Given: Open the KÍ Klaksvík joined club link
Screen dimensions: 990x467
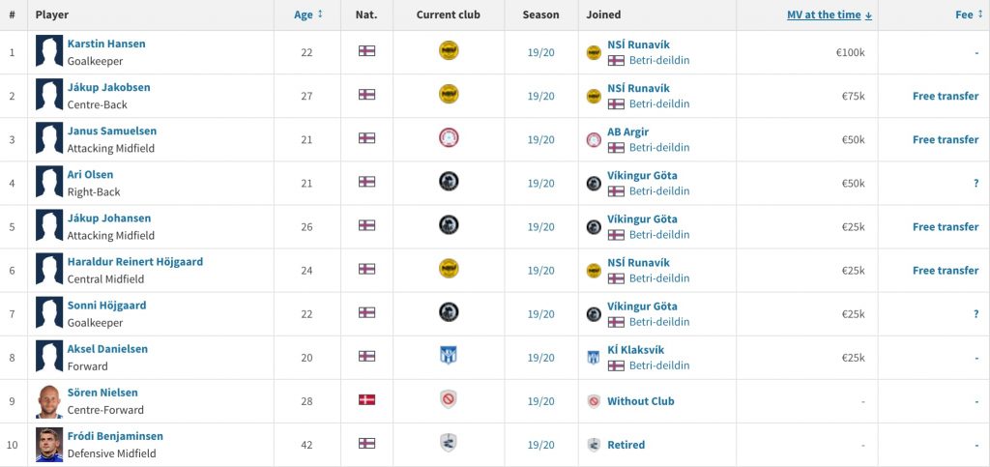Looking at the screenshot, I should [x=636, y=350].
